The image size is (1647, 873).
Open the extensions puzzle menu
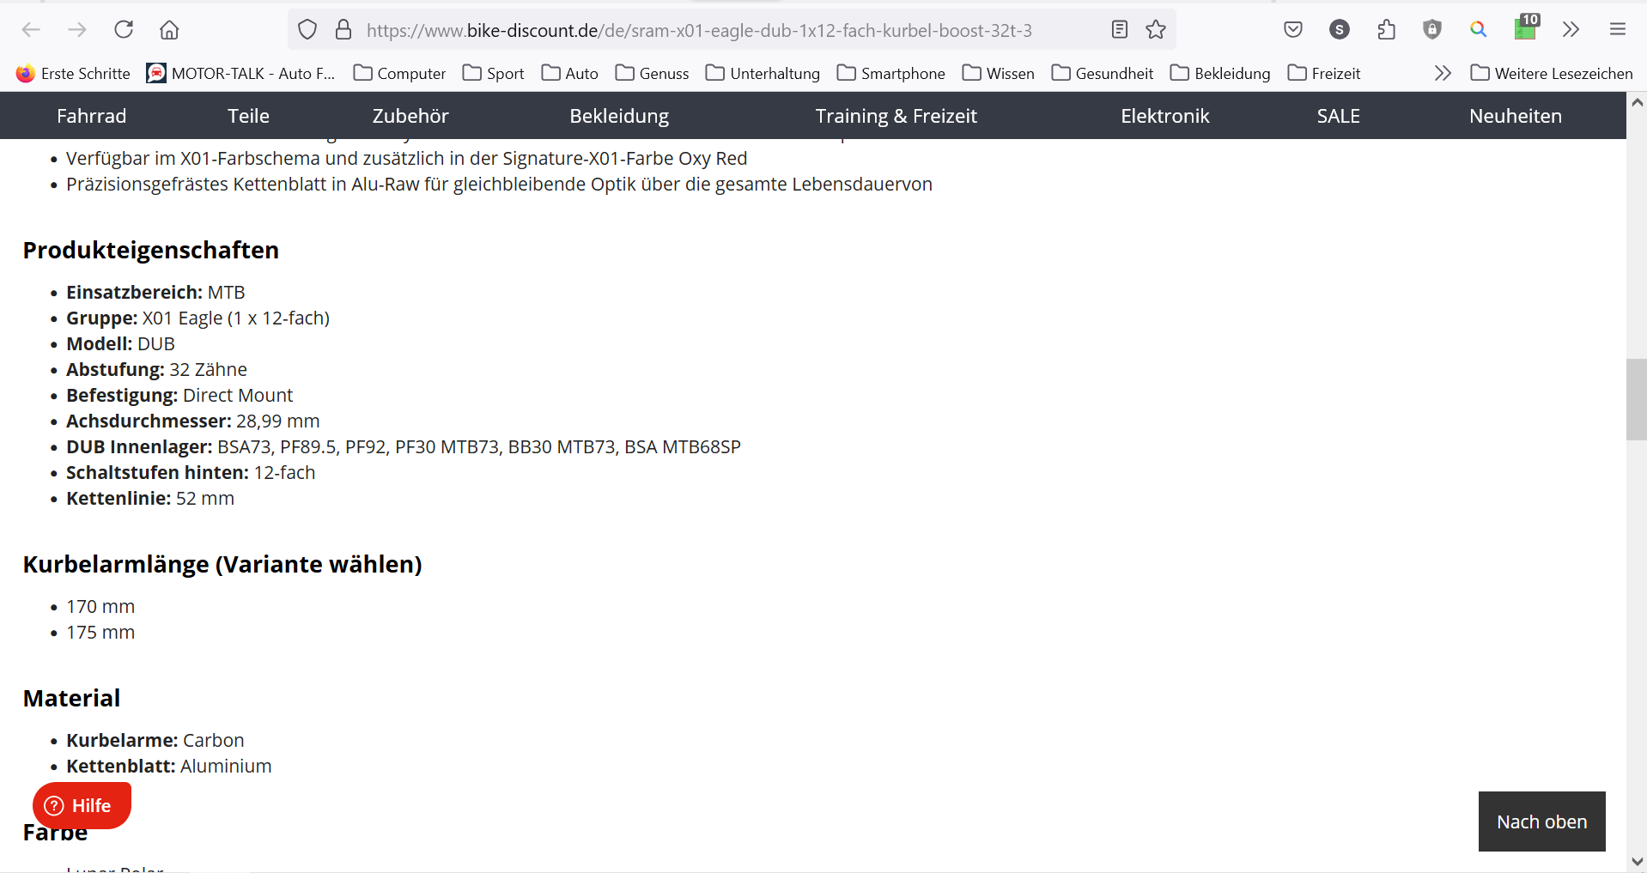tap(1386, 30)
